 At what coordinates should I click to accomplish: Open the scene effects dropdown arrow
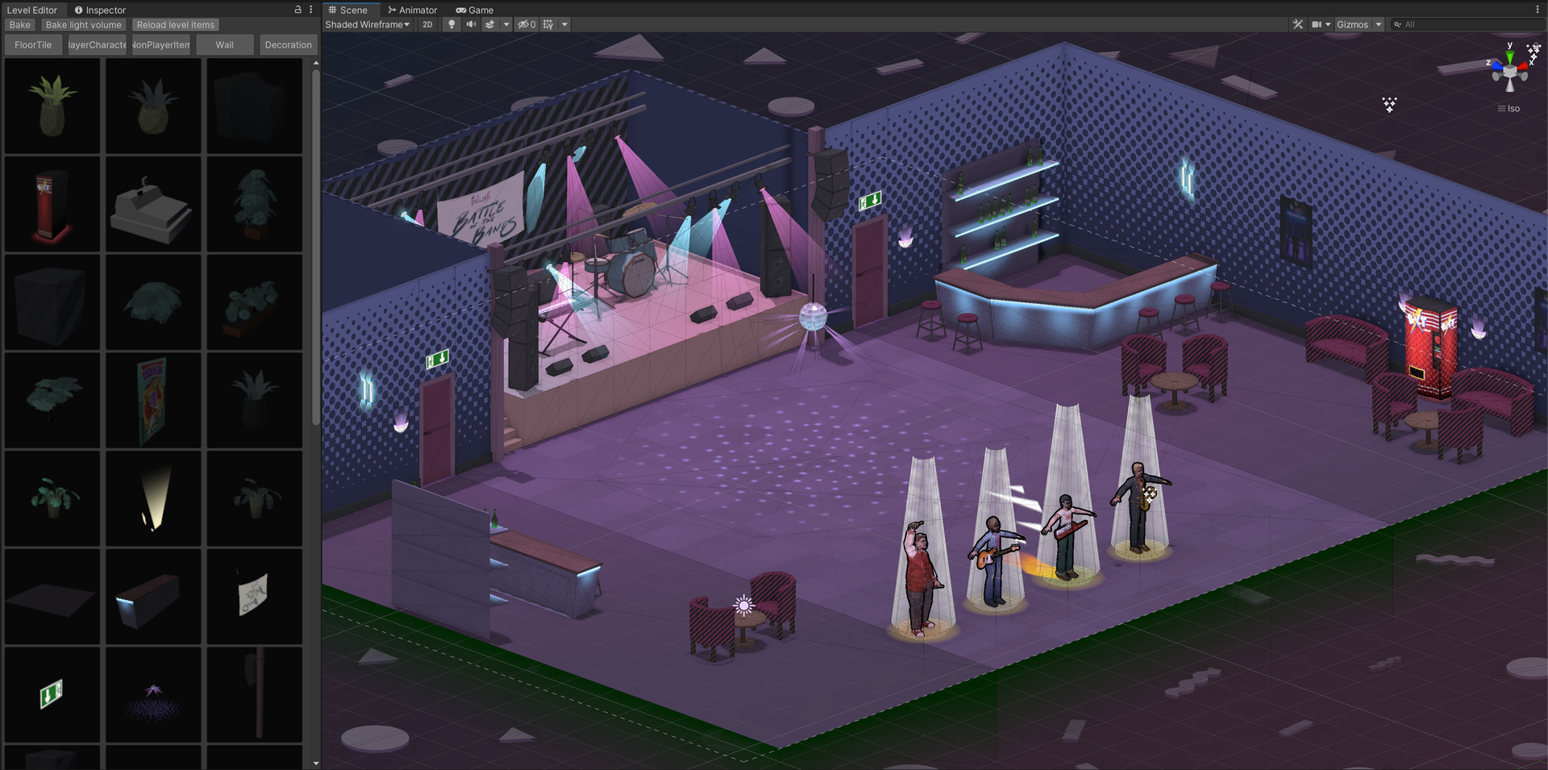(506, 24)
